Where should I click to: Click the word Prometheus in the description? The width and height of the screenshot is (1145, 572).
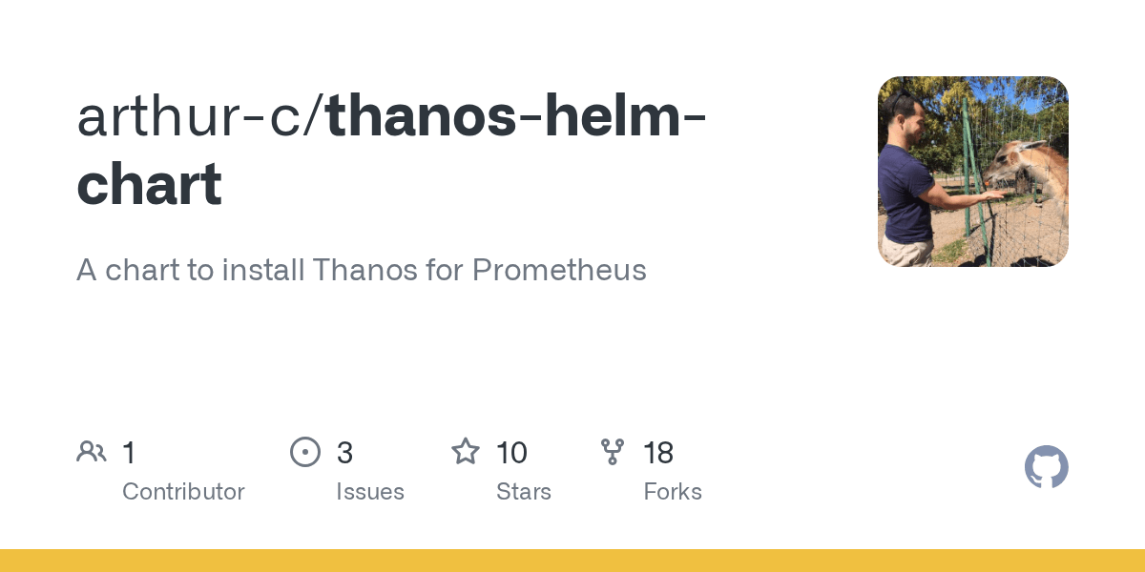click(x=559, y=271)
